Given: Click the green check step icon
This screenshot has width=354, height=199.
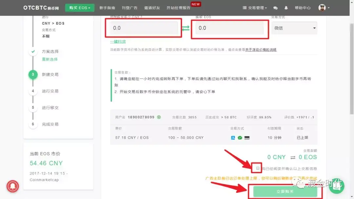Looking at the screenshot, I should 33,51.
